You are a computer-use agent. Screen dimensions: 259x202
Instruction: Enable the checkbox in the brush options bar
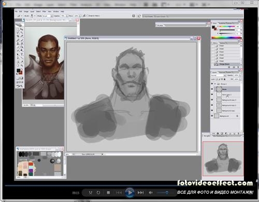88,16
